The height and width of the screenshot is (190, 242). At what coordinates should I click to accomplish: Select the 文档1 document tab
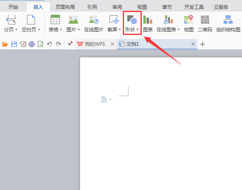coord(157,44)
